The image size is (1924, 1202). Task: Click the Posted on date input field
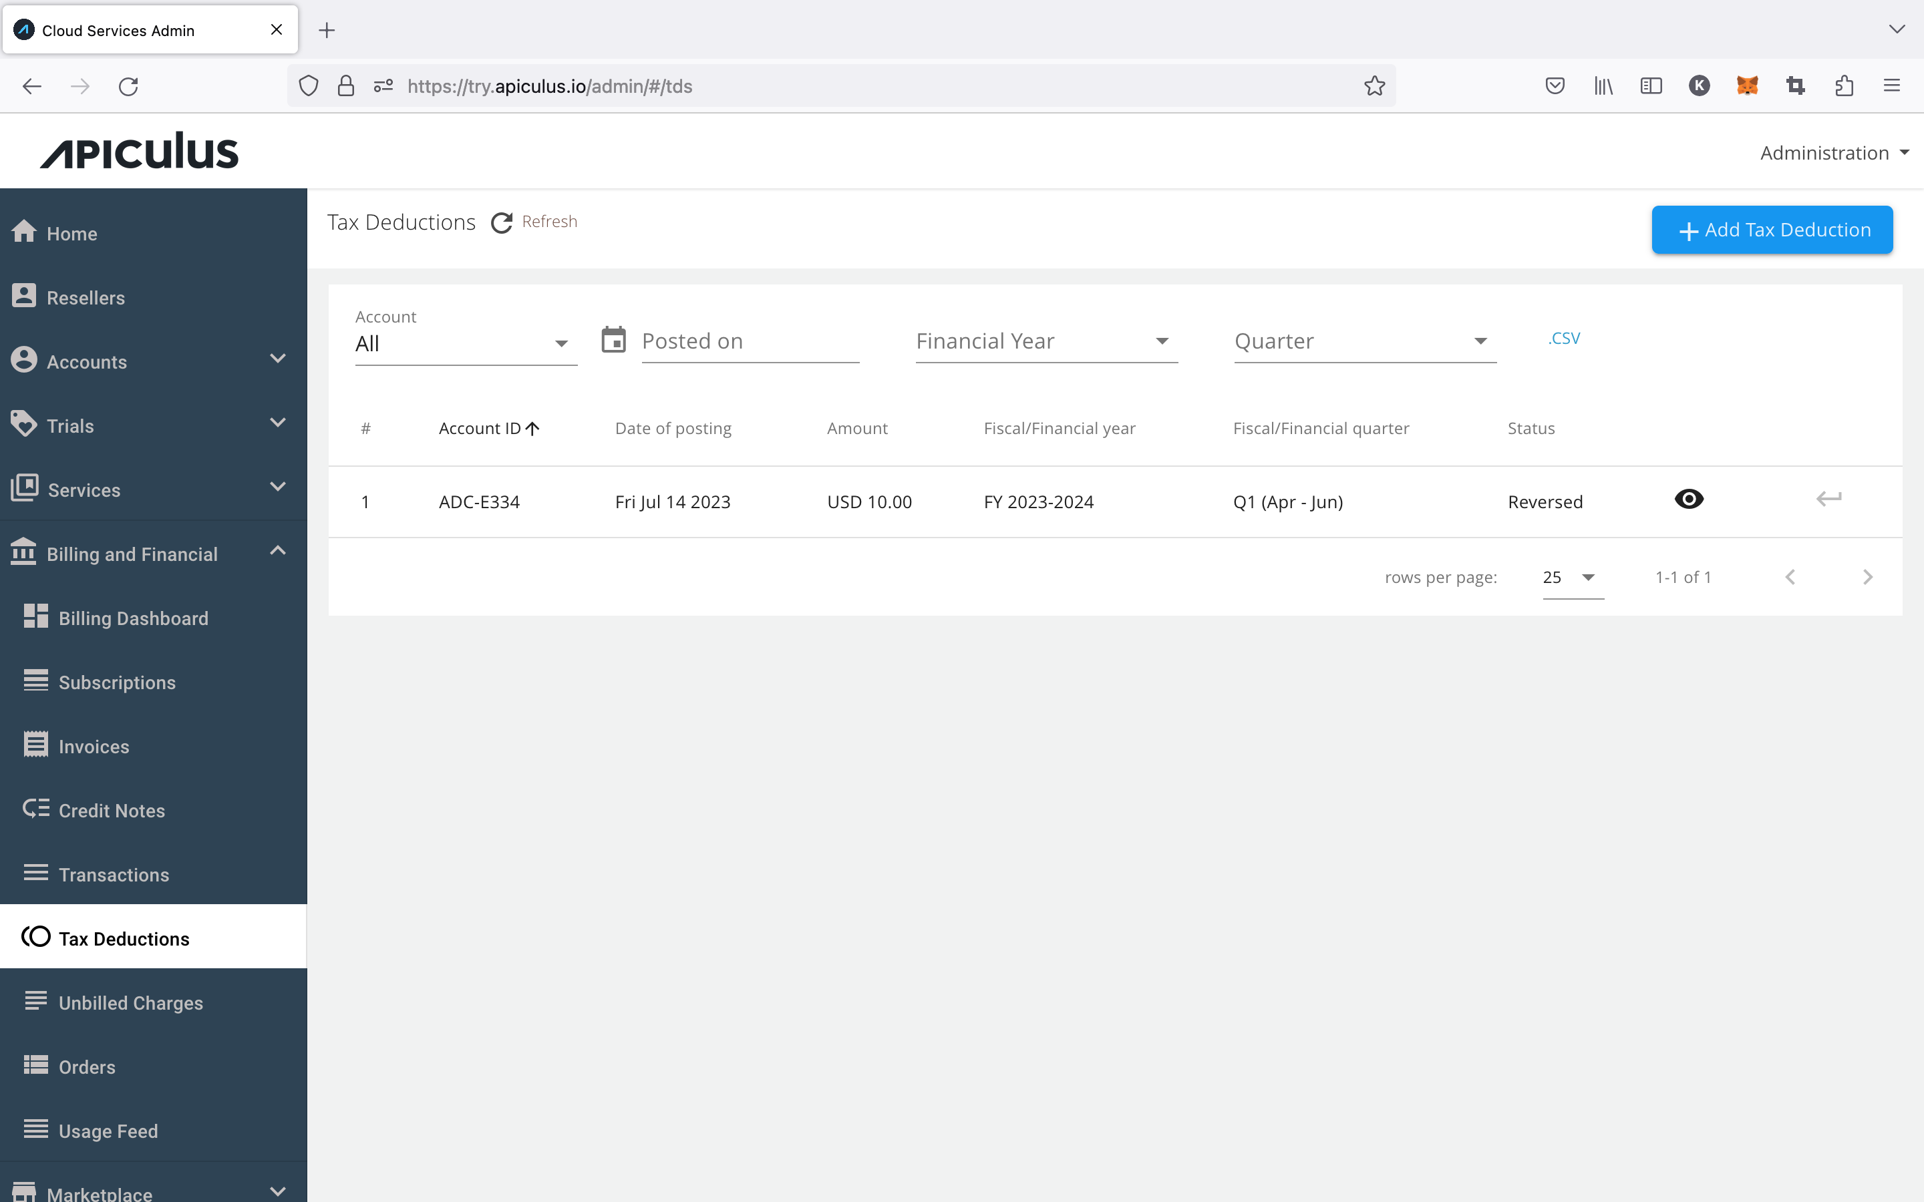750,339
